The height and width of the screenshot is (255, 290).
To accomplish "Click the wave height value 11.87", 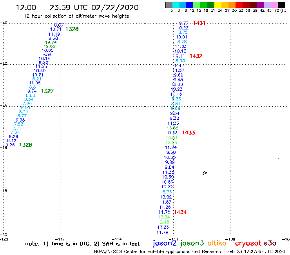I will (x=165, y=202).
